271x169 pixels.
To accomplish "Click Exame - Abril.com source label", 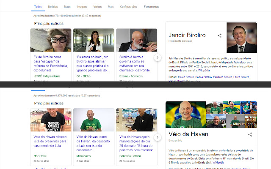I will click(131, 76).
